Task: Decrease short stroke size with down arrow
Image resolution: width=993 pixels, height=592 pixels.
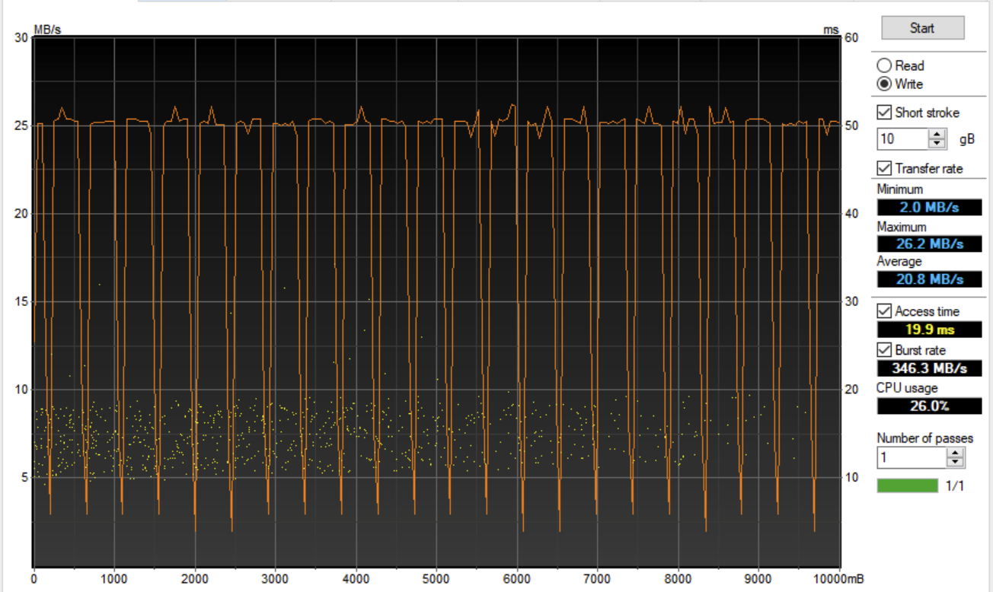Action: (937, 144)
